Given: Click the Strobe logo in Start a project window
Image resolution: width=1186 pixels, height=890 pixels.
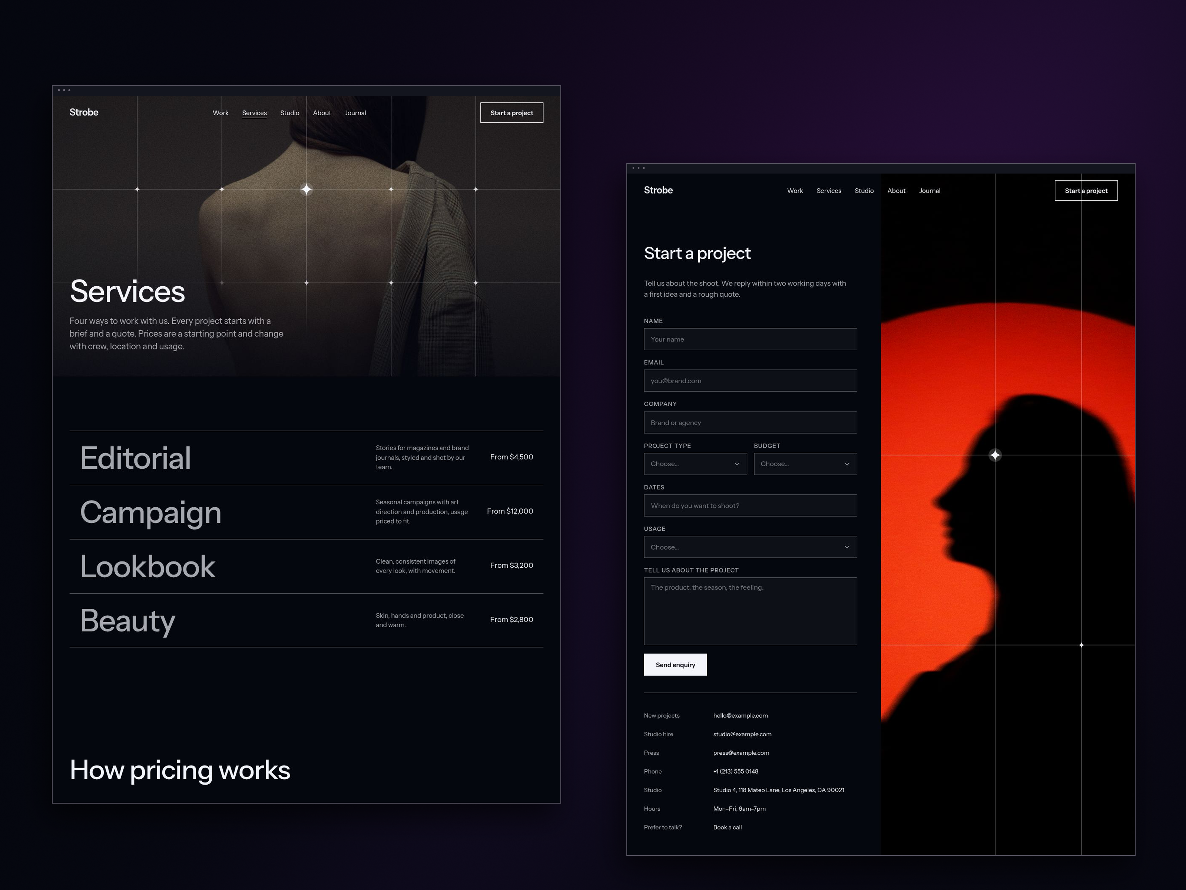Looking at the screenshot, I should [658, 190].
